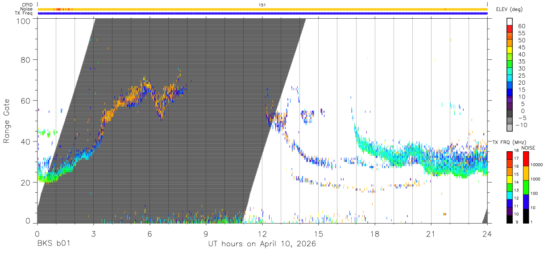Click the 40 tick on Range Gate axis
The height and width of the screenshot is (253, 548).
click(26, 141)
